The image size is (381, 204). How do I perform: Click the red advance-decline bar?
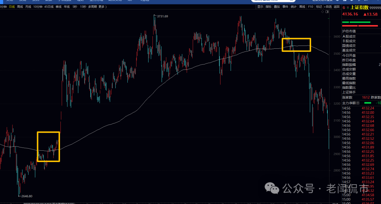click(x=360, y=26)
